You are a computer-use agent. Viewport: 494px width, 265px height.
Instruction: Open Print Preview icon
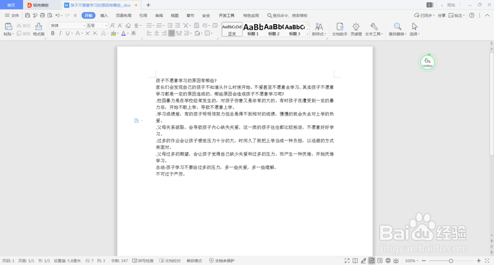50,15
